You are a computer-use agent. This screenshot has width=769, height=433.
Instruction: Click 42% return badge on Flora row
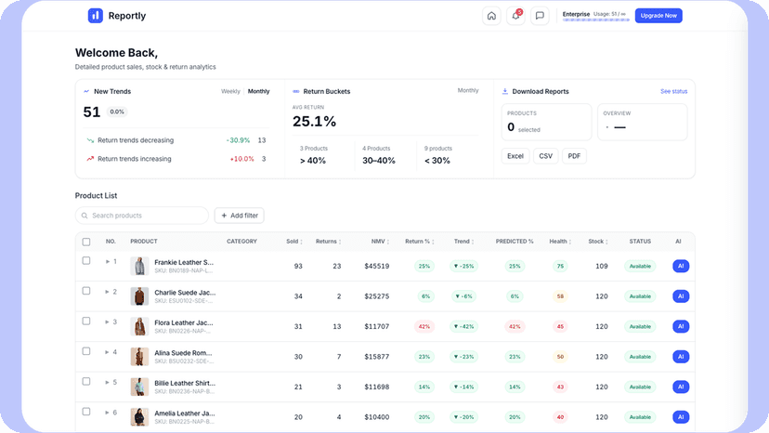pyautogui.click(x=424, y=326)
